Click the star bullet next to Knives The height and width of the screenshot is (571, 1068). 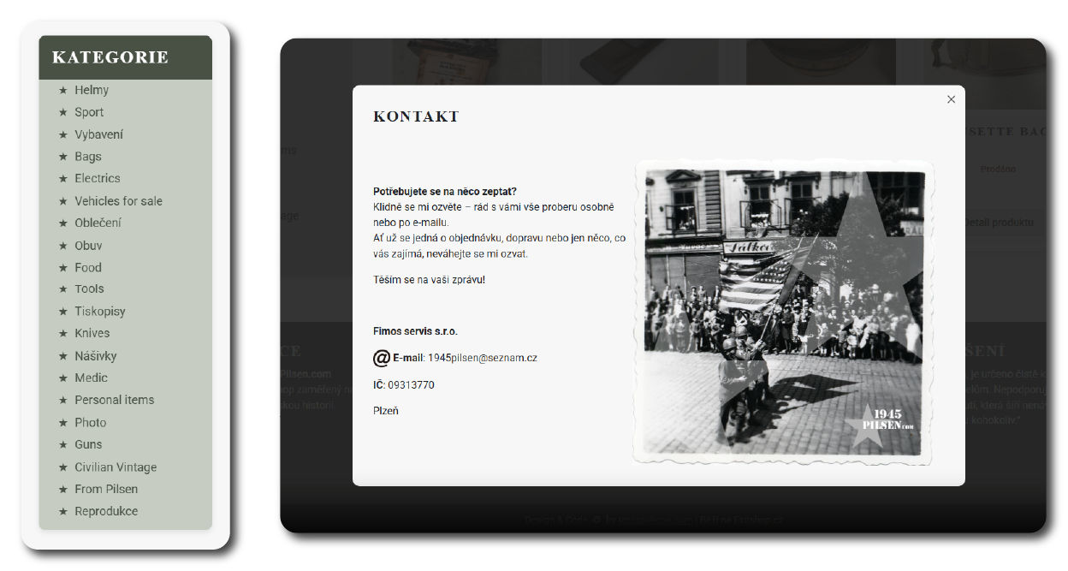point(62,333)
